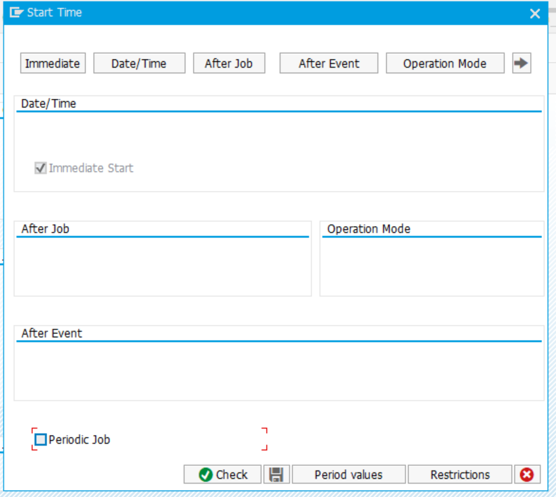Close the Start Time dialog window
The height and width of the screenshot is (497, 556).
point(534,13)
